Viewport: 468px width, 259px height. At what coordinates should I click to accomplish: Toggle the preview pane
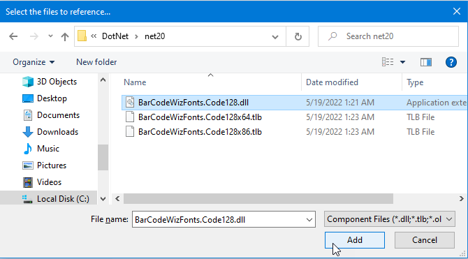pyautogui.click(x=426, y=62)
